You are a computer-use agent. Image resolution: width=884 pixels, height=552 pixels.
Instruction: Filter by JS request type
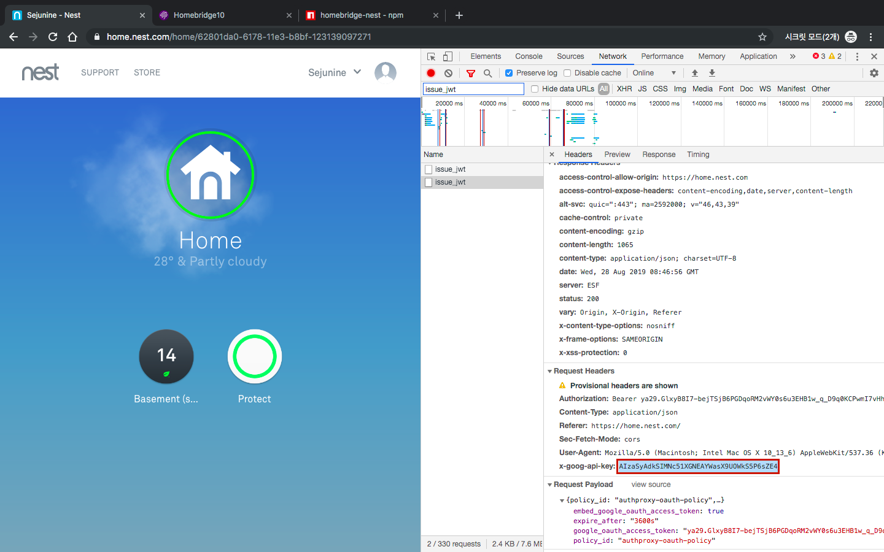coord(642,89)
